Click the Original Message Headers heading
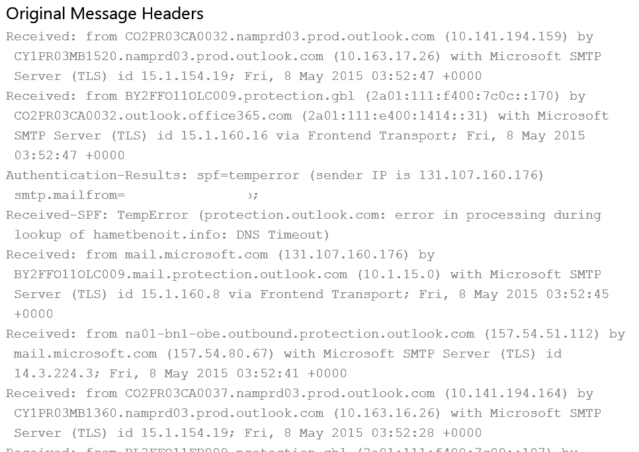 [105, 13]
